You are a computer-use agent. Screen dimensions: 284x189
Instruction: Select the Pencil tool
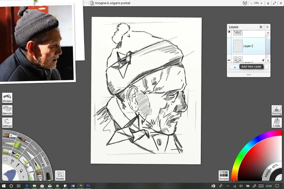click(x=8, y=144)
